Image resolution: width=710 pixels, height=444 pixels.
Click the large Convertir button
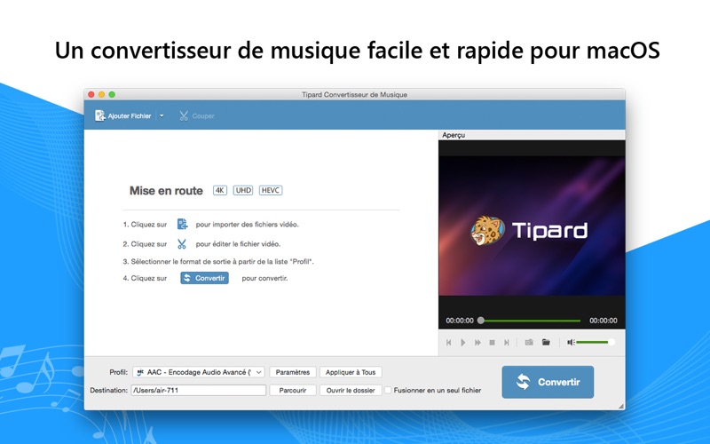pyautogui.click(x=548, y=382)
